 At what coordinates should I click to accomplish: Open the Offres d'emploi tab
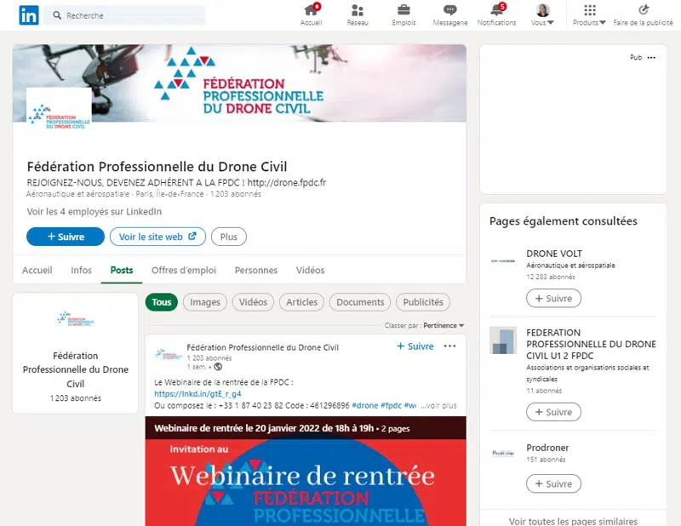coord(184,270)
